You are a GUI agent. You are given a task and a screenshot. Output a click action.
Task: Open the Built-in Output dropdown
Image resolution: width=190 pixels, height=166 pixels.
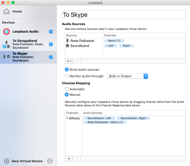tap(127, 76)
